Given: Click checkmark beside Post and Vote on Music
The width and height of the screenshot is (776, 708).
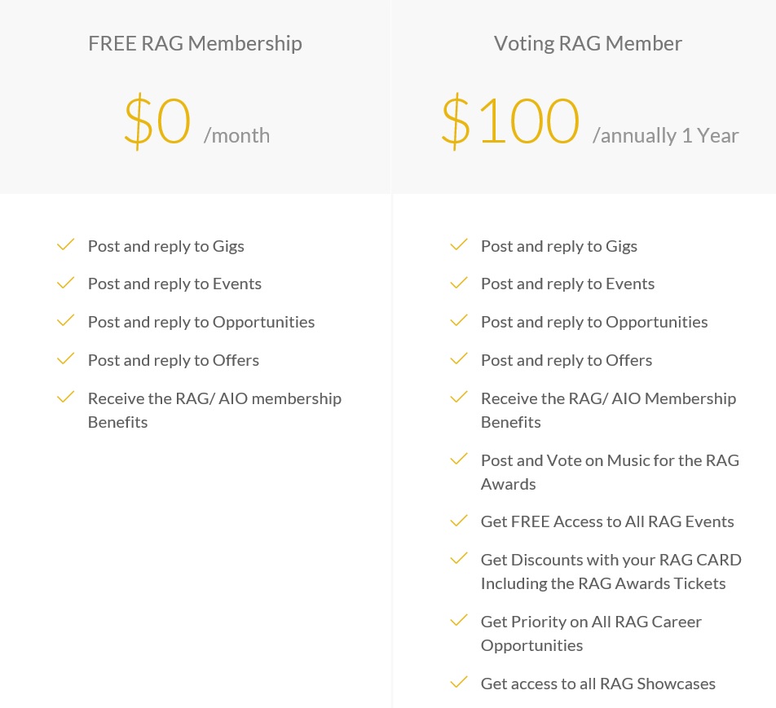Looking at the screenshot, I should pos(459,459).
